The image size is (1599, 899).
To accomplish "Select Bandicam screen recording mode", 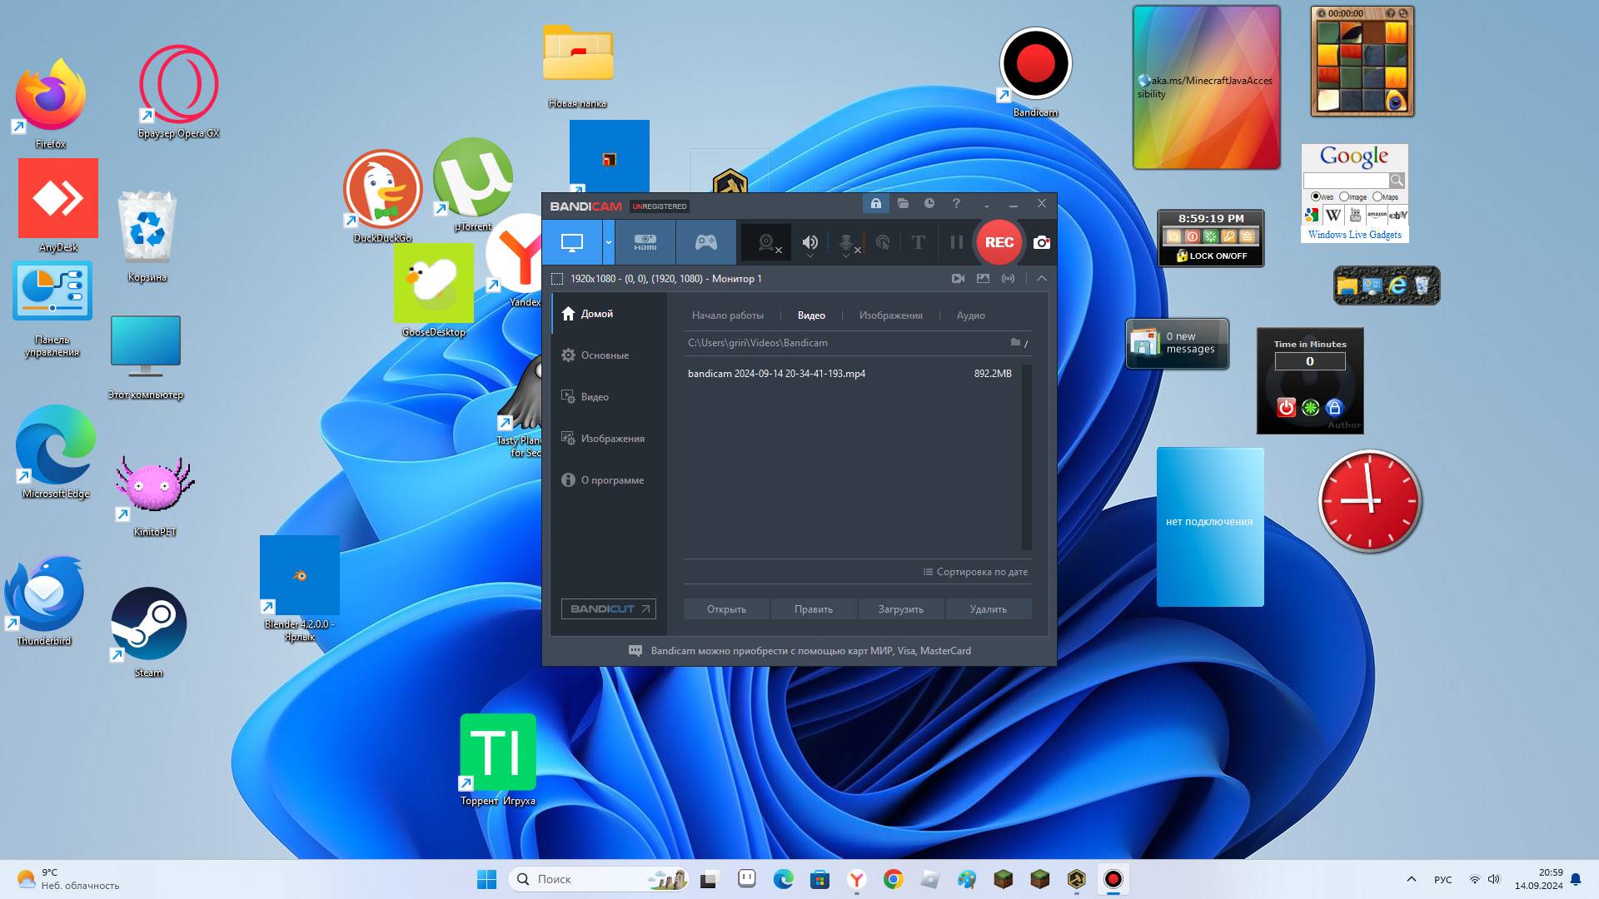I will [x=572, y=242].
